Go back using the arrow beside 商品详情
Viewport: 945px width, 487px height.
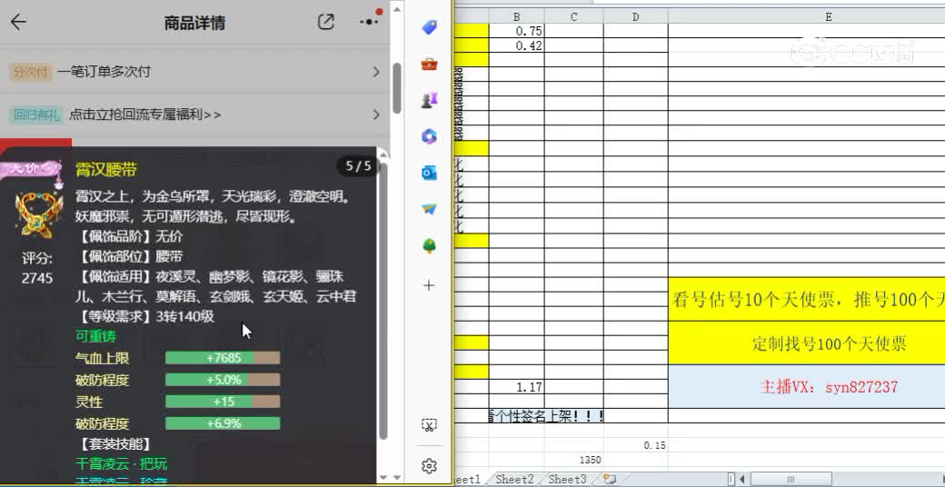pyautogui.click(x=19, y=23)
